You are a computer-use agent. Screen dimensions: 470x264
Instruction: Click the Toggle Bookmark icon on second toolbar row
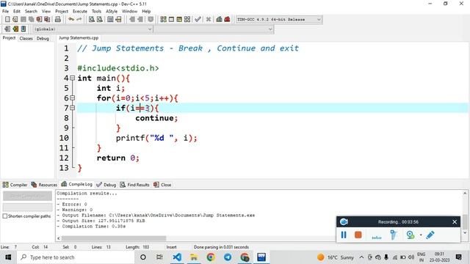(x=15, y=29)
